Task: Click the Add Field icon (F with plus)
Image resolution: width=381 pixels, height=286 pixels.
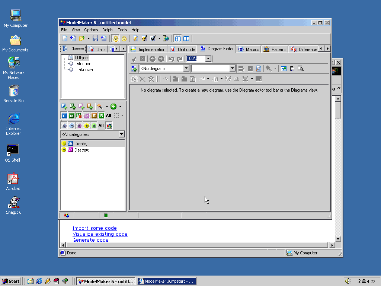Action: pyautogui.click(x=64, y=107)
